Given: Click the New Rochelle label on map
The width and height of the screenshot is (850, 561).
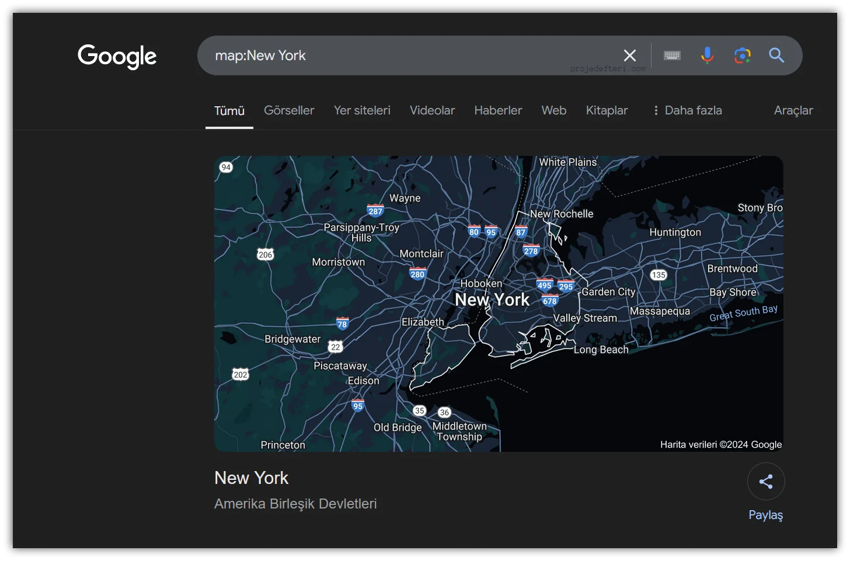Looking at the screenshot, I should pyautogui.click(x=562, y=214).
